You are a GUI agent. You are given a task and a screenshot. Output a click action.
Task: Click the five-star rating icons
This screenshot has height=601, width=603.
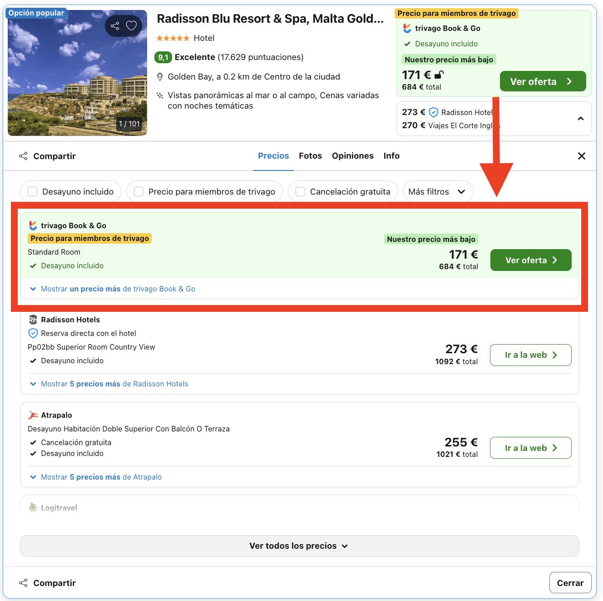[173, 38]
